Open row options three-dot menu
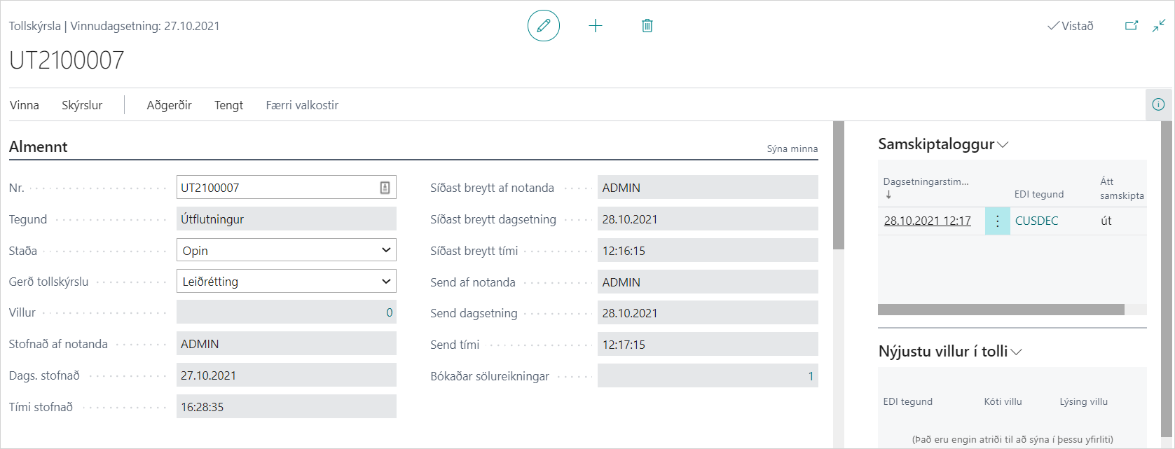Viewport: 1175px width, 449px height. tap(997, 221)
